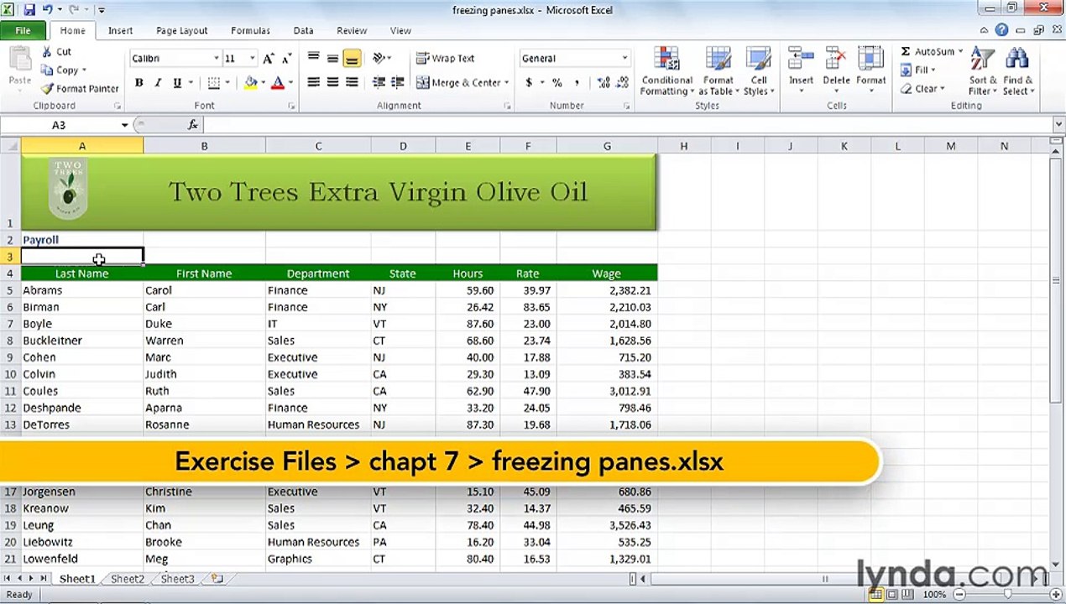Apply Percent Style to the cell

(556, 82)
